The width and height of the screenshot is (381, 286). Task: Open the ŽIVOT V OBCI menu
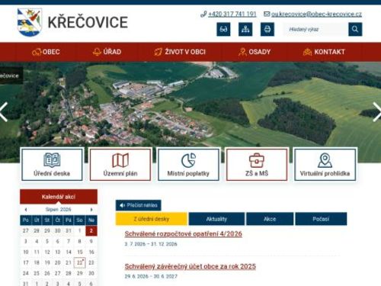tap(180, 52)
